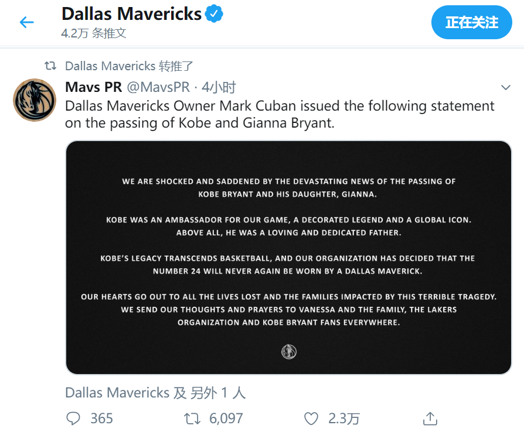
Task: Click the reply speech bubble icon
Action: pos(73,419)
